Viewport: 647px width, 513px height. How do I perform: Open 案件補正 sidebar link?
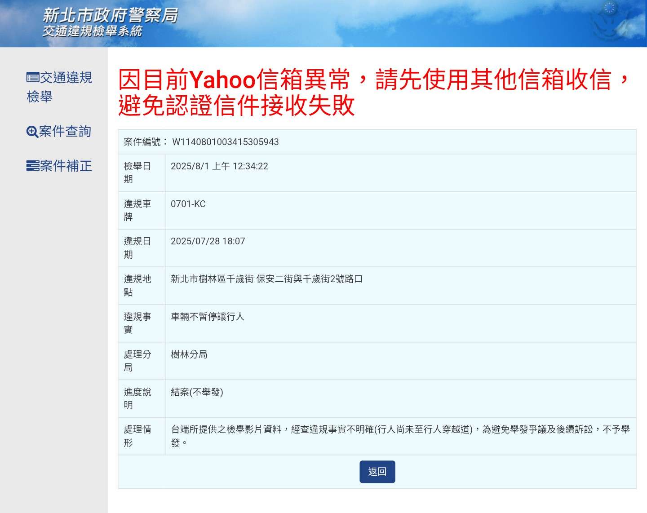59,166
